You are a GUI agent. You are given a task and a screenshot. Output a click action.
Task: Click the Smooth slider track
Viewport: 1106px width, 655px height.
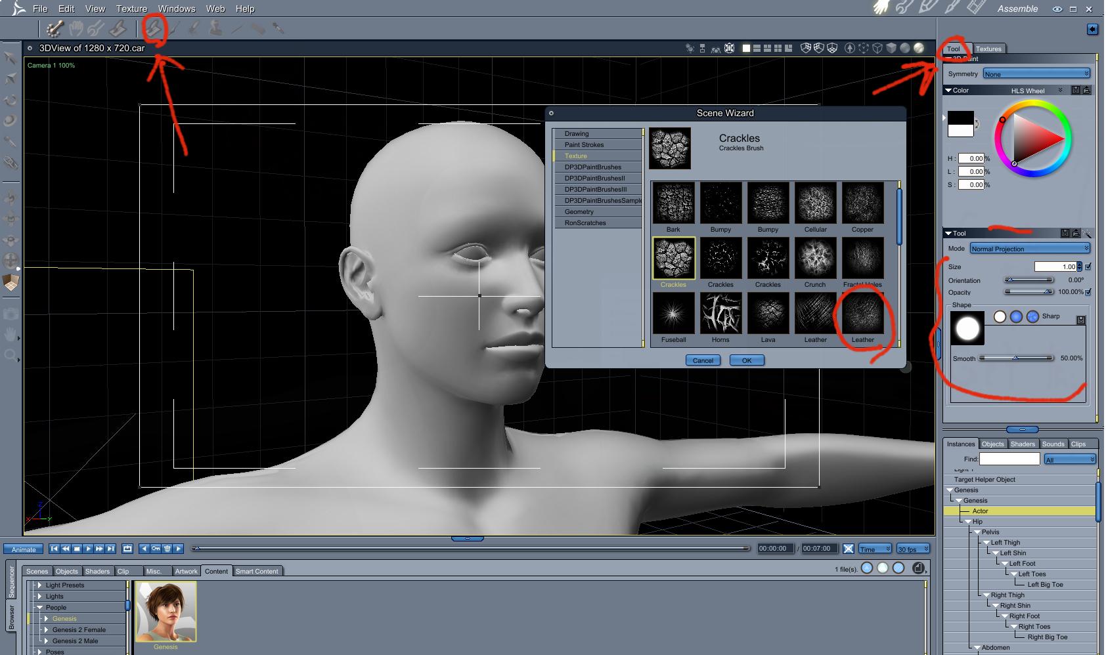(x=1016, y=358)
